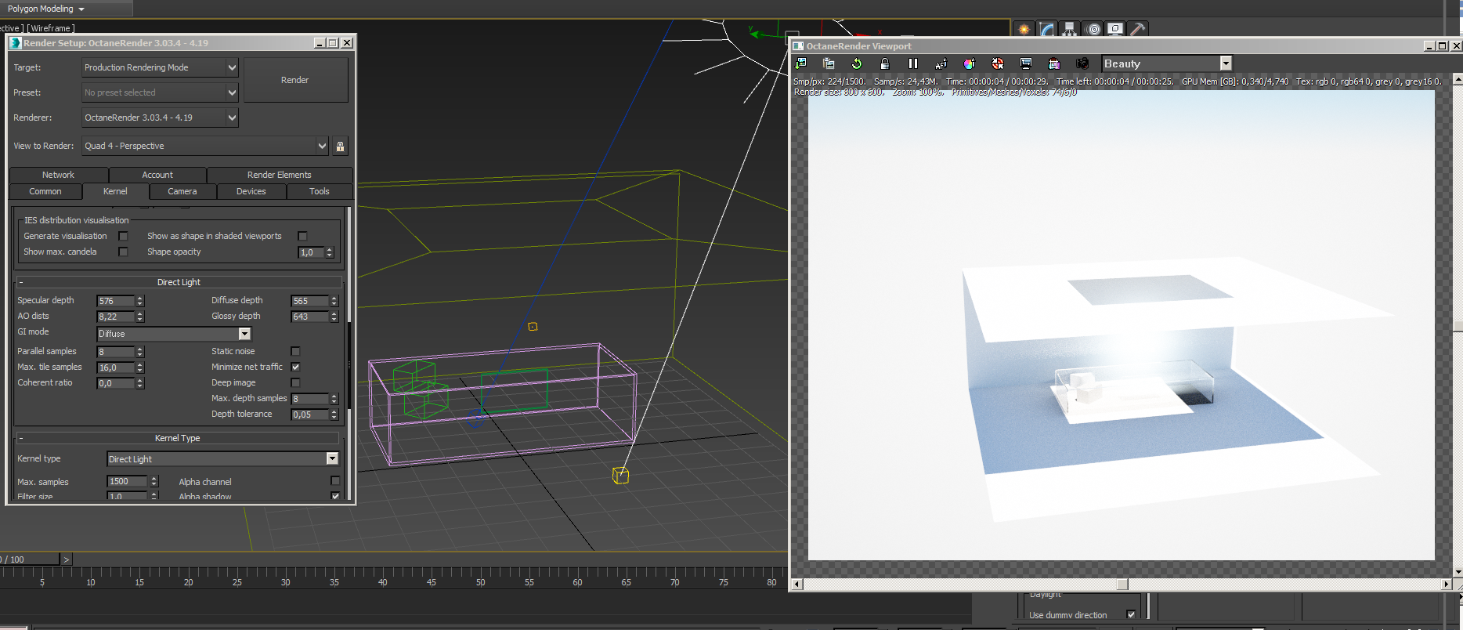The width and height of the screenshot is (1463, 630).
Task: Click the color wheel picker icon
Action: (x=970, y=63)
